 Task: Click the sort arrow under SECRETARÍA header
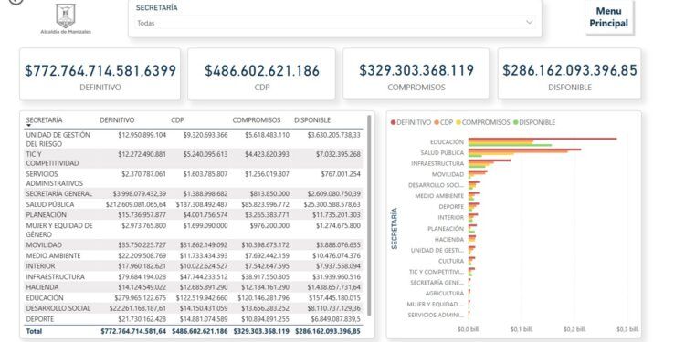pyautogui.click(x=29, y=126)
